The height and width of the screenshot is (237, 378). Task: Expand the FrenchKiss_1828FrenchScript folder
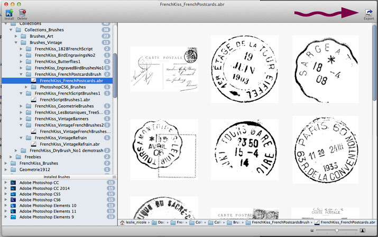click(21, 49)
